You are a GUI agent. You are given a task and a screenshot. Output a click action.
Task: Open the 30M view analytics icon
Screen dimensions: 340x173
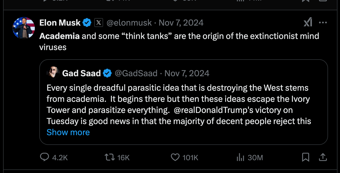(x=240, y=157)
